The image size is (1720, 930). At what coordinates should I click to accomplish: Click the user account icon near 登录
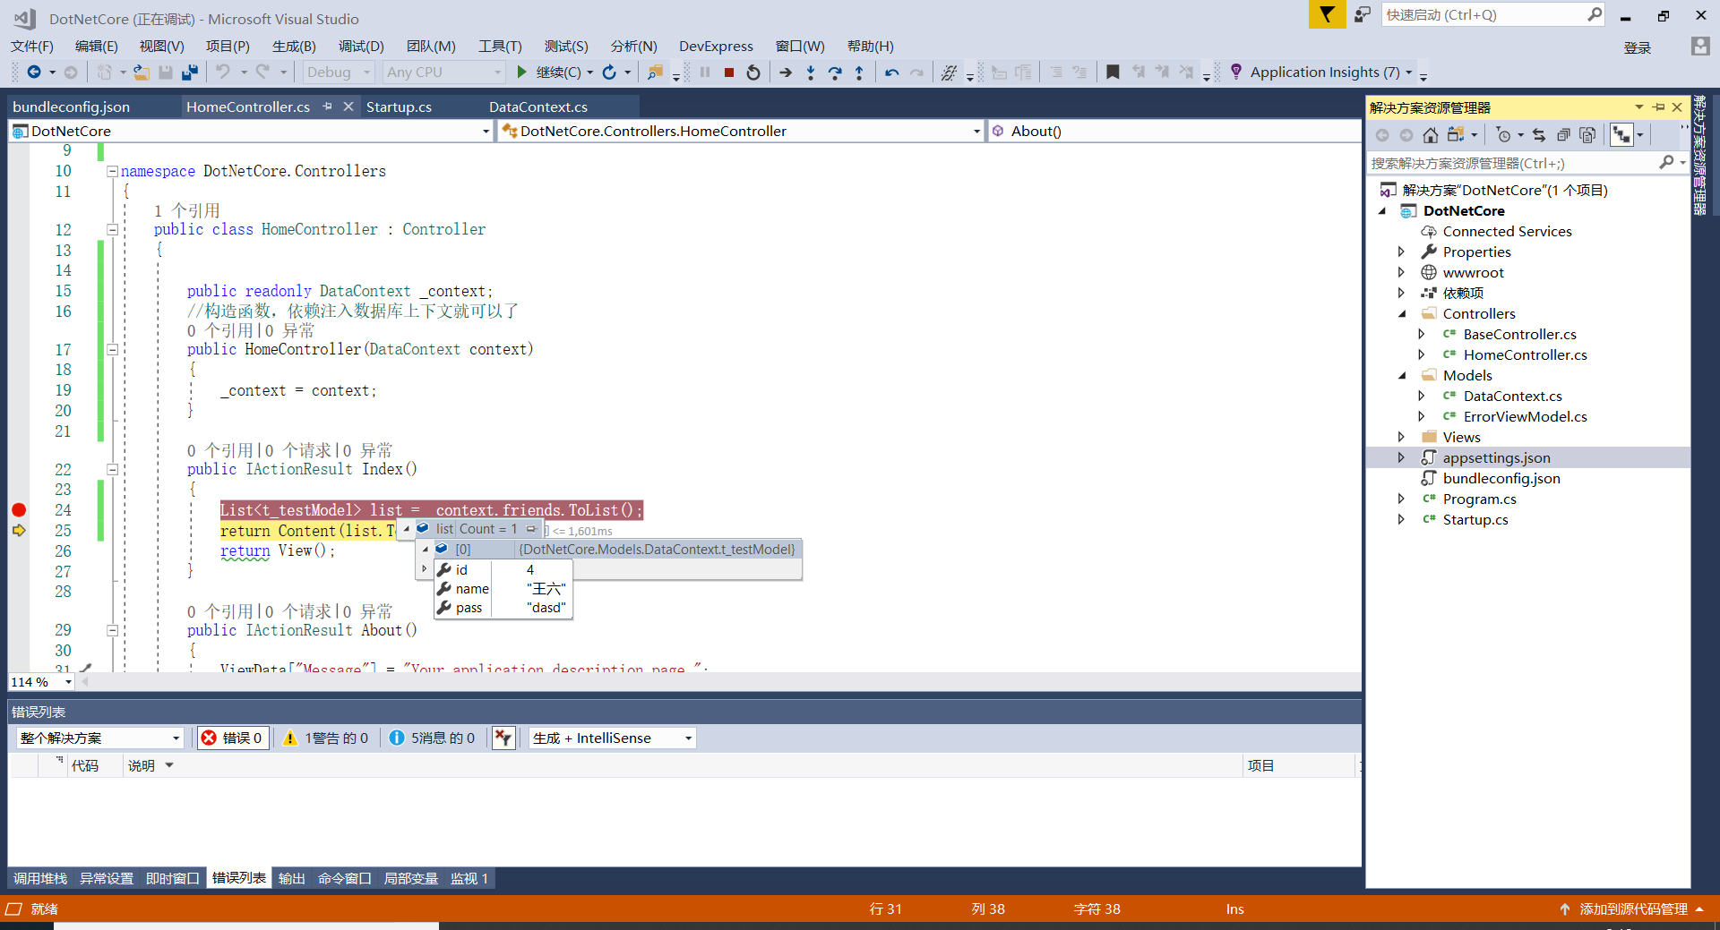tap(1700, 47)
